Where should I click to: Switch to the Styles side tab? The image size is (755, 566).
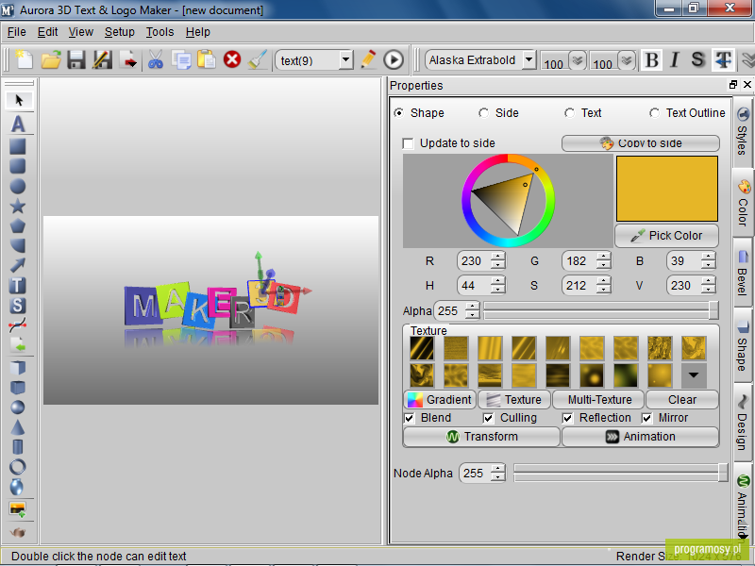742,131
